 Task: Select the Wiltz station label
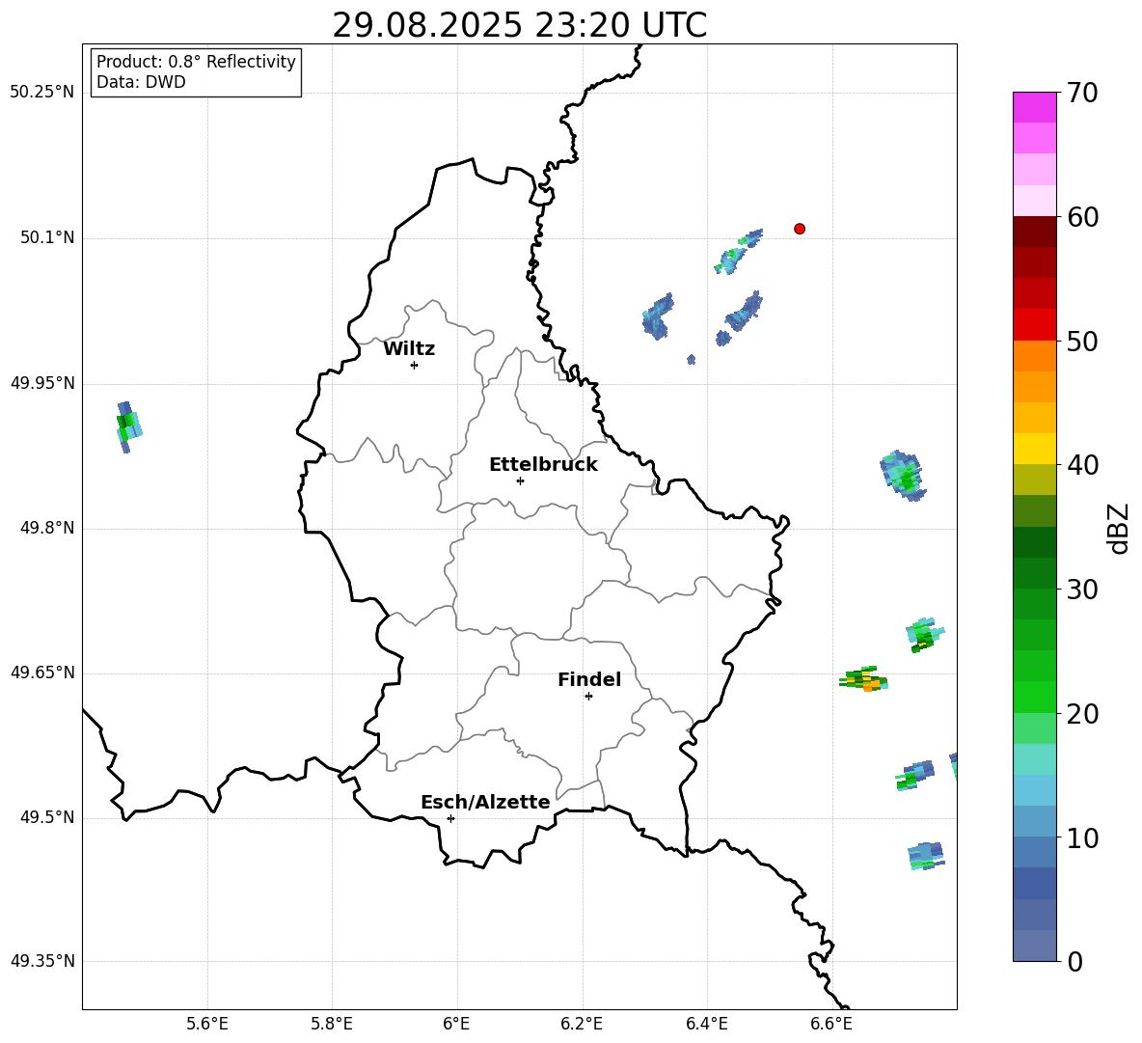coord(409,349)
